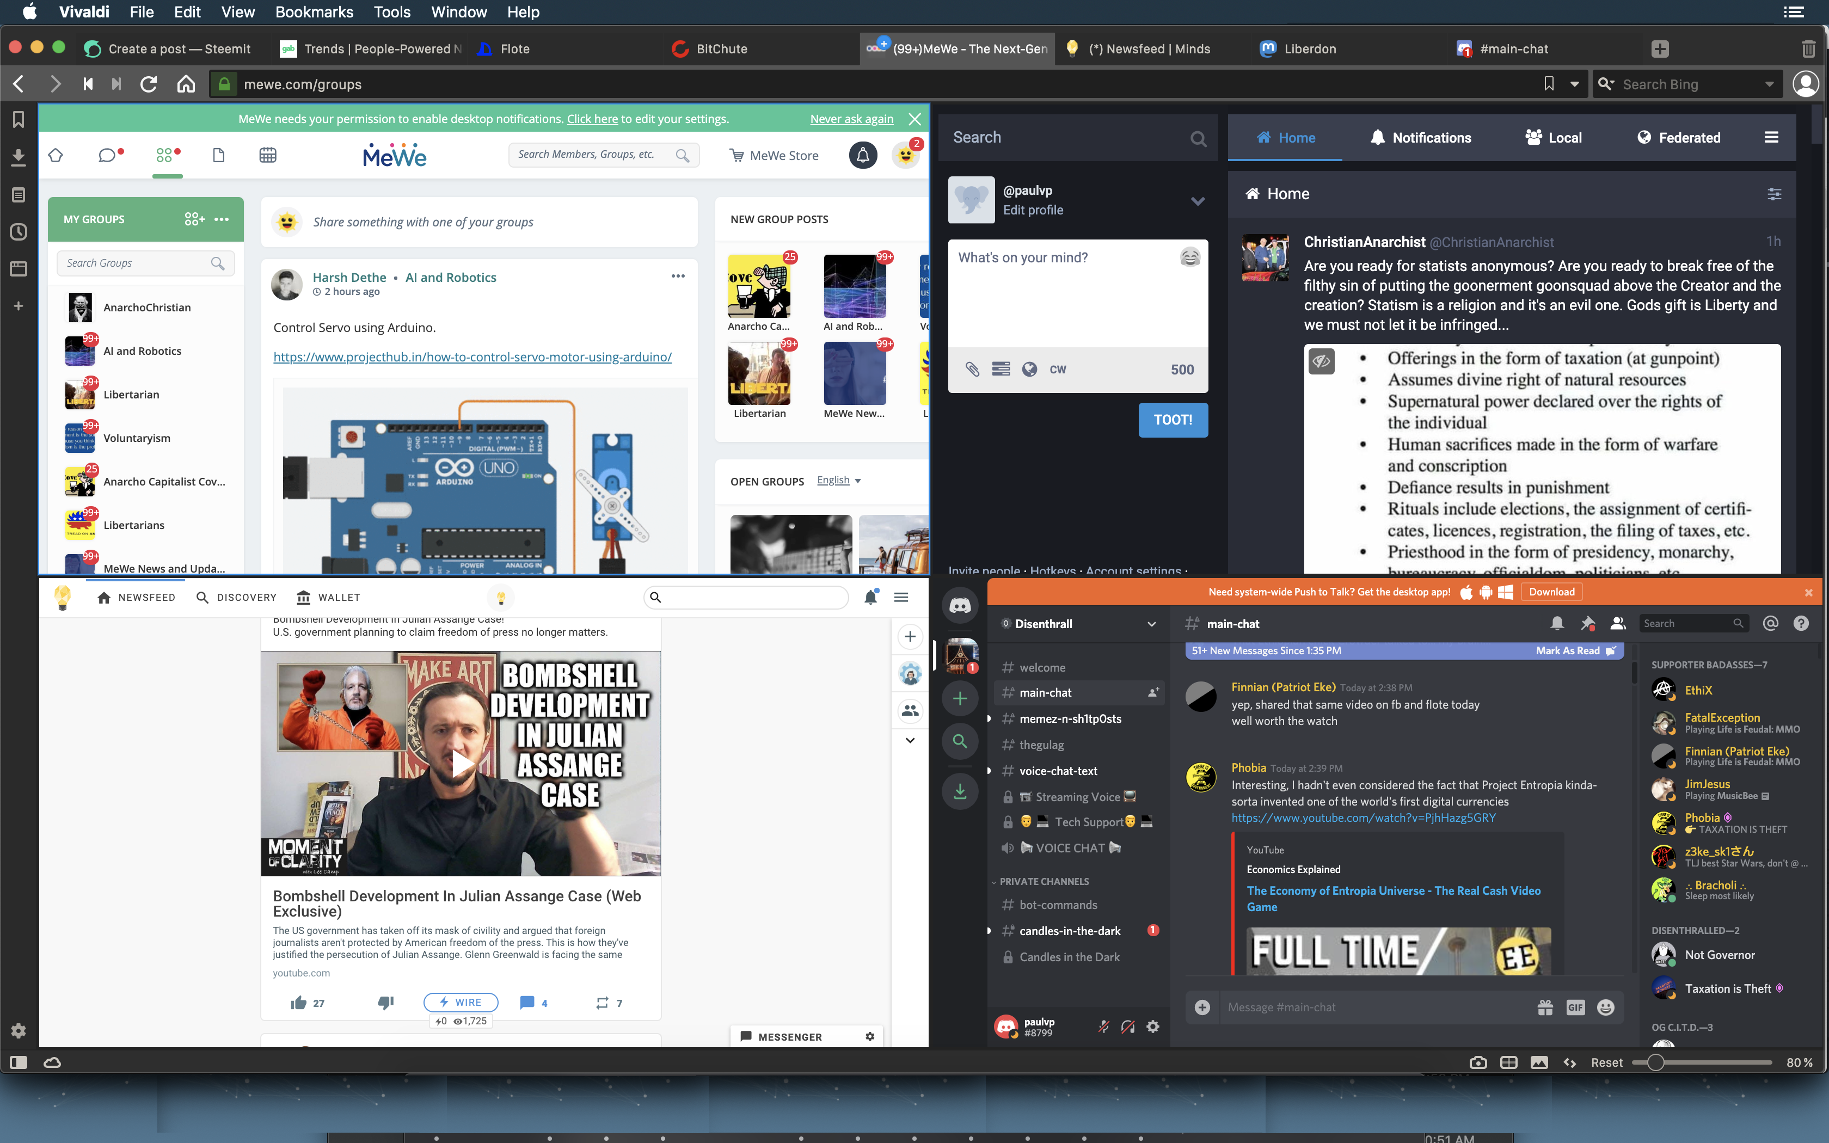Show pinned messages in main-chat

1587,624
